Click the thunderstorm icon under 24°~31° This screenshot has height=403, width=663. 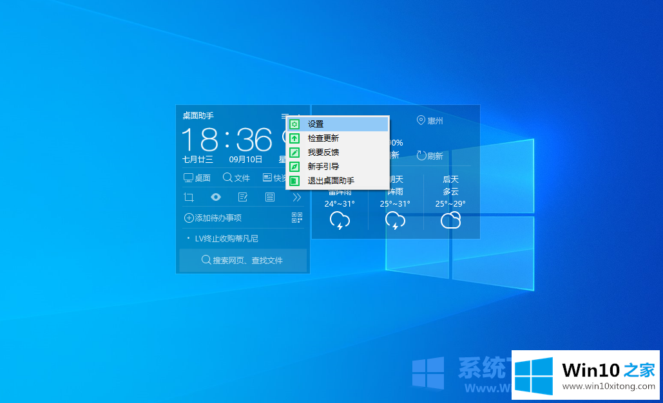[x=340, y=221]
